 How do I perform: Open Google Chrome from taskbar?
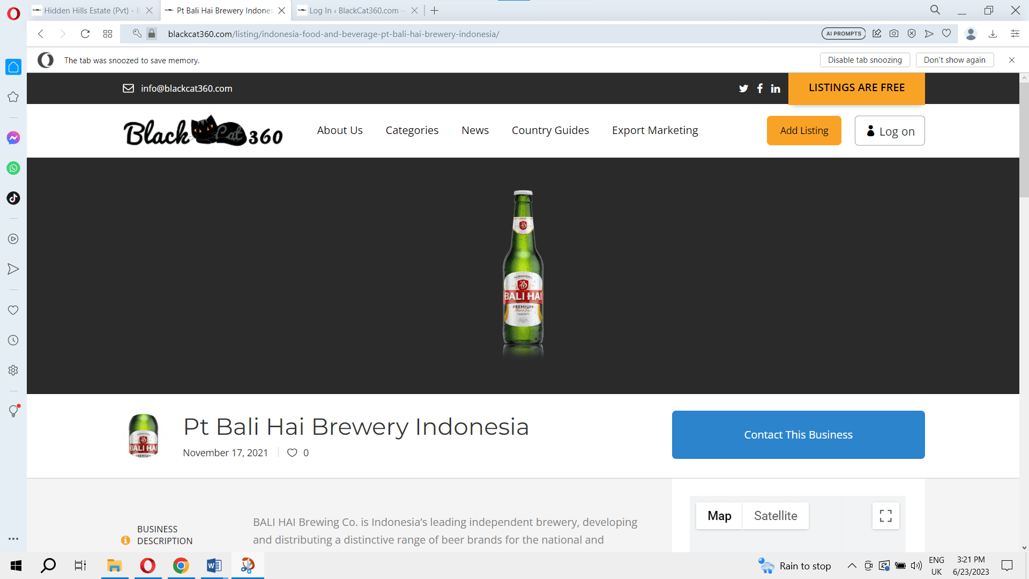coord(181,566)
